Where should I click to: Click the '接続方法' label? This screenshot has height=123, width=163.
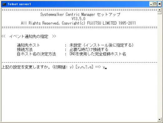tap(25, 50)
